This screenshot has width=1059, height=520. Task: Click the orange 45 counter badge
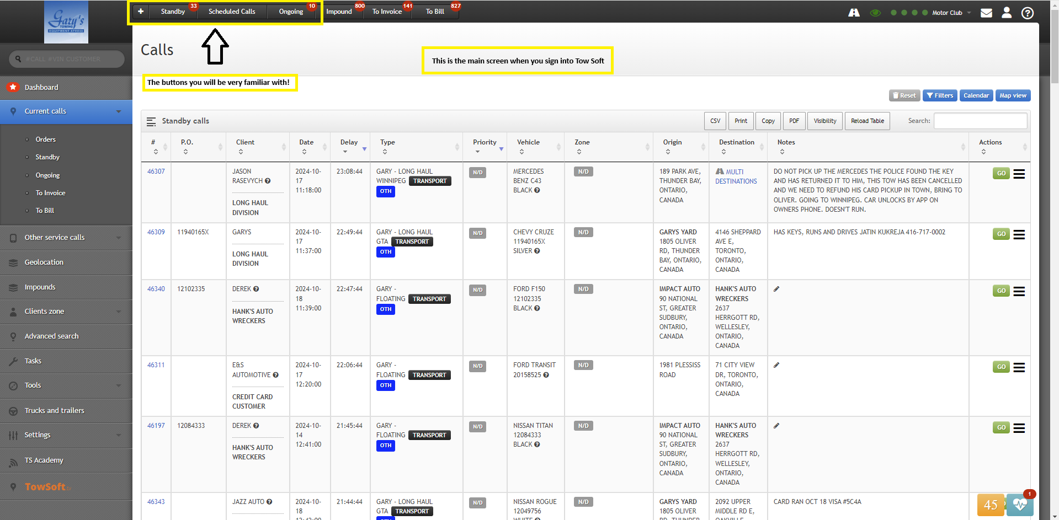pos(991,505)
